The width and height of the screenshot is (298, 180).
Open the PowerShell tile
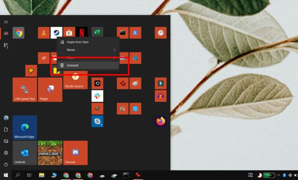135,33
